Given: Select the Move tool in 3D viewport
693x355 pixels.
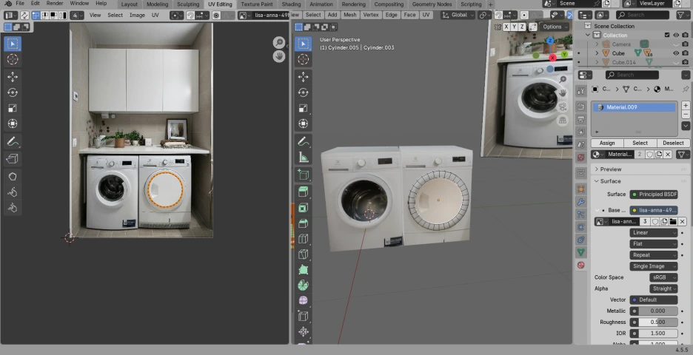Looking at the screenshot, I should (x=303, y=76).
